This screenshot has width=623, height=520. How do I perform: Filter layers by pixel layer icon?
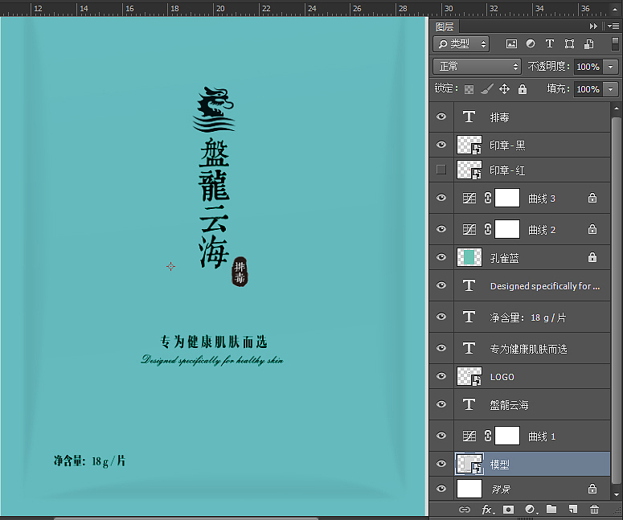coord(511,43)
